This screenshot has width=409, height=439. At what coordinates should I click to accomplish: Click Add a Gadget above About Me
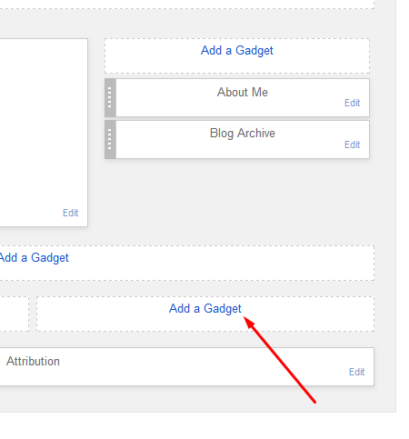tap(237, 51)
